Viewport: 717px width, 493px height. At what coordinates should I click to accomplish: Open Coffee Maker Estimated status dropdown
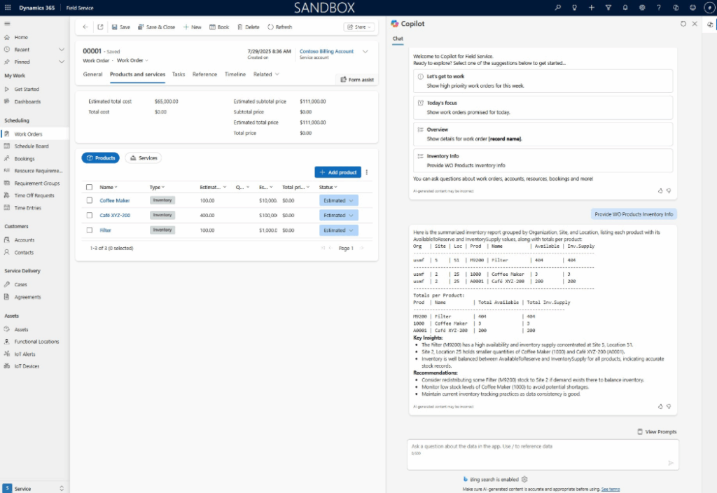(x=338, y=200)
